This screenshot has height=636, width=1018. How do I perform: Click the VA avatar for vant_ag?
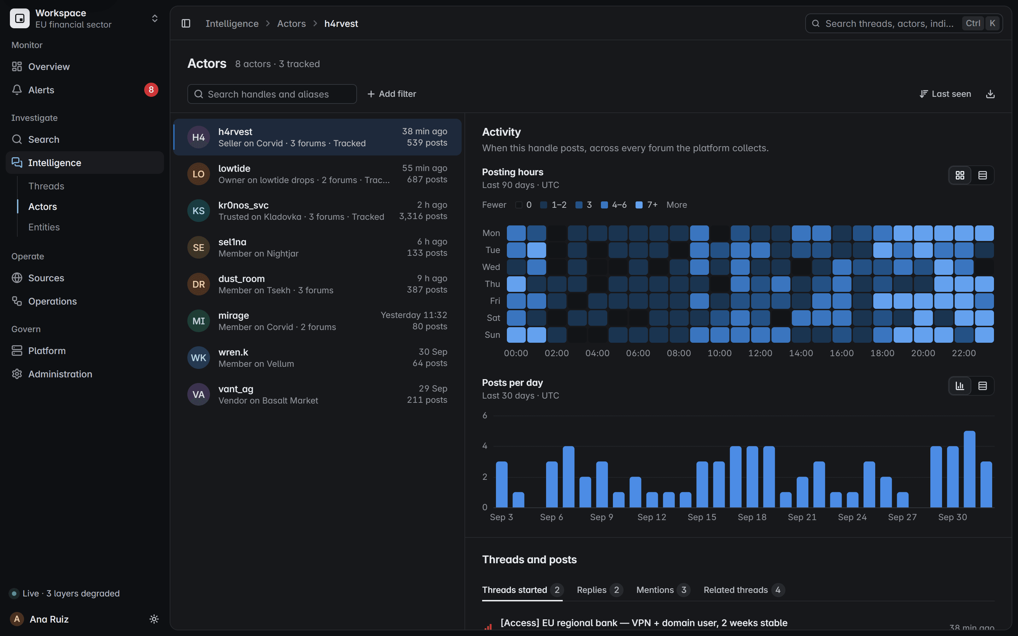199,395
